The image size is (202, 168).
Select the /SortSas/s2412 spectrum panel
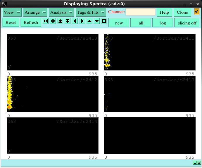click(53, 94)
